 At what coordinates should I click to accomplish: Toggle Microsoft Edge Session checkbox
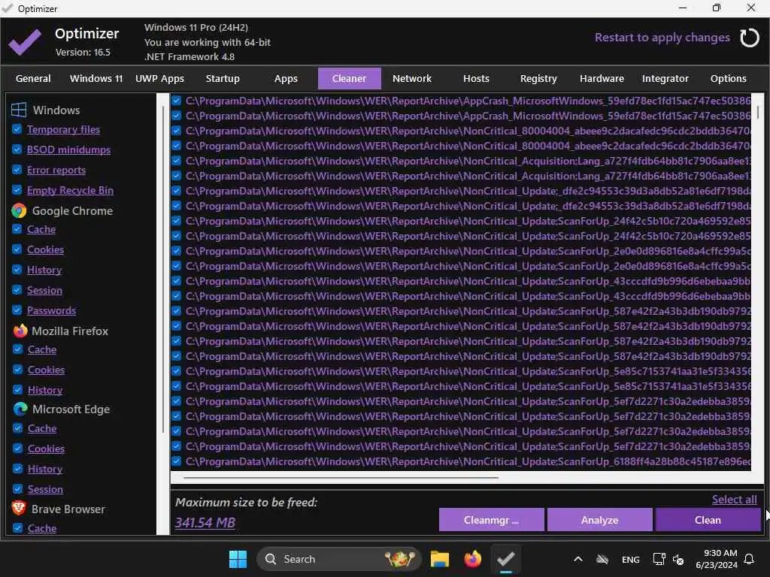18,488
